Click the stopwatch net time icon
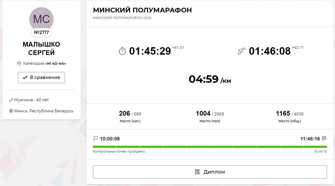The width and height of the screenshot is (335, 186). coord(122,51)
